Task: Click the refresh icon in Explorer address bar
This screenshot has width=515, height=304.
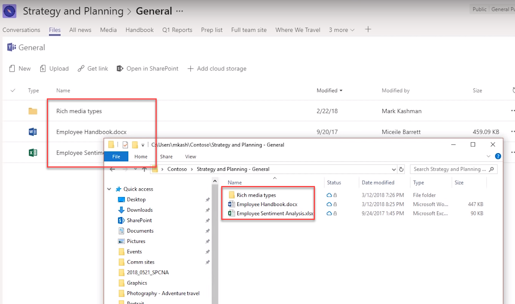Action: click(x=401, y=169)
